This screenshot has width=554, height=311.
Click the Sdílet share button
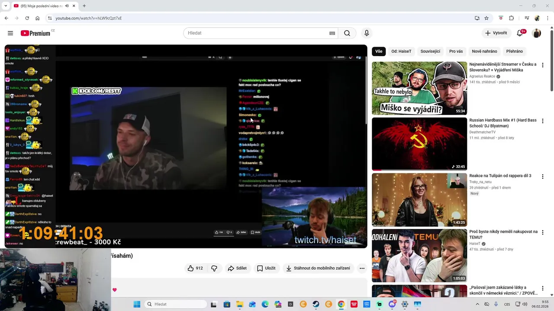(x=237, y=268)
